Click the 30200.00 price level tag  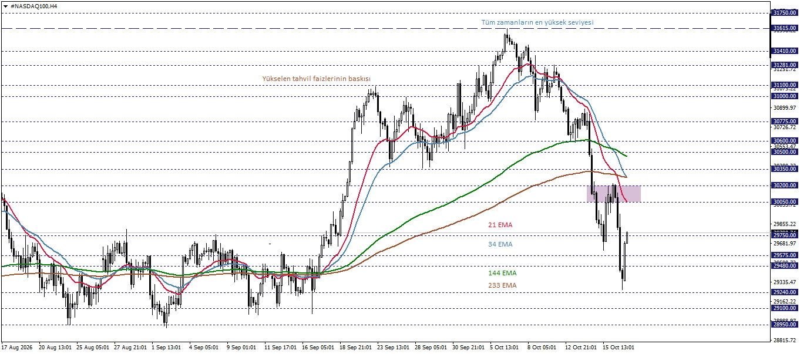784,186
